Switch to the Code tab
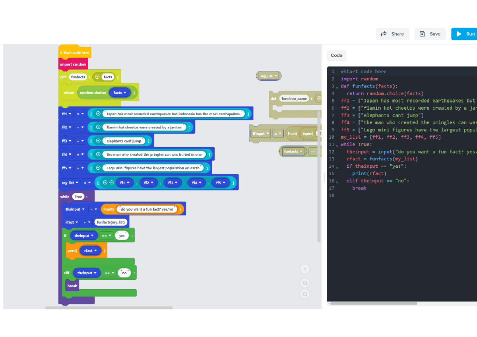 [x=336, y=56]
